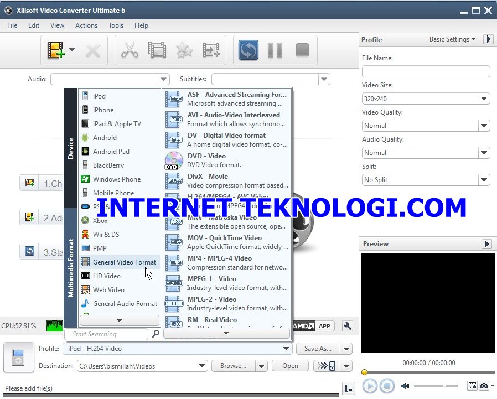497x399 pixels.
Task: Open the Effects filmstrip tool
Action: pyautogui.click(x=157, y=50)
